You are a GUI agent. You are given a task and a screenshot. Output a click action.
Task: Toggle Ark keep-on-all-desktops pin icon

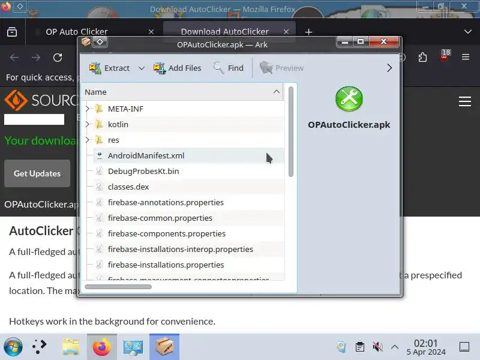click(100, 41)
